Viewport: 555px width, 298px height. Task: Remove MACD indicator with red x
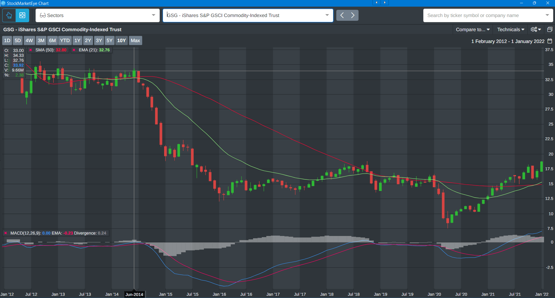tap(5, 233)
